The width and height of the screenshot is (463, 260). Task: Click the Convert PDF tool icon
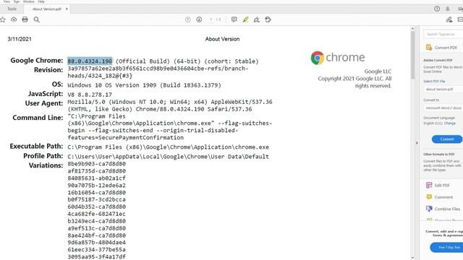pos(429,48)
